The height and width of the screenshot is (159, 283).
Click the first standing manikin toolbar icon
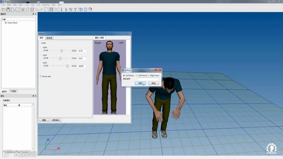coord(62,9)
